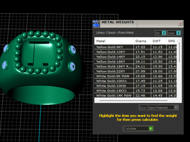Click the vertical scrollbar of metal list
The image size is (190, 142).
[x=179, y=52]
